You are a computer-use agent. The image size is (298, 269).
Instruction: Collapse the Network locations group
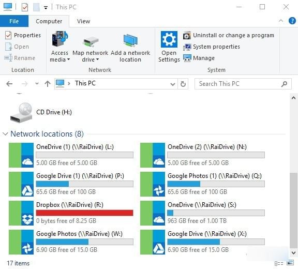pyautogui.click(x=5, y=134)
